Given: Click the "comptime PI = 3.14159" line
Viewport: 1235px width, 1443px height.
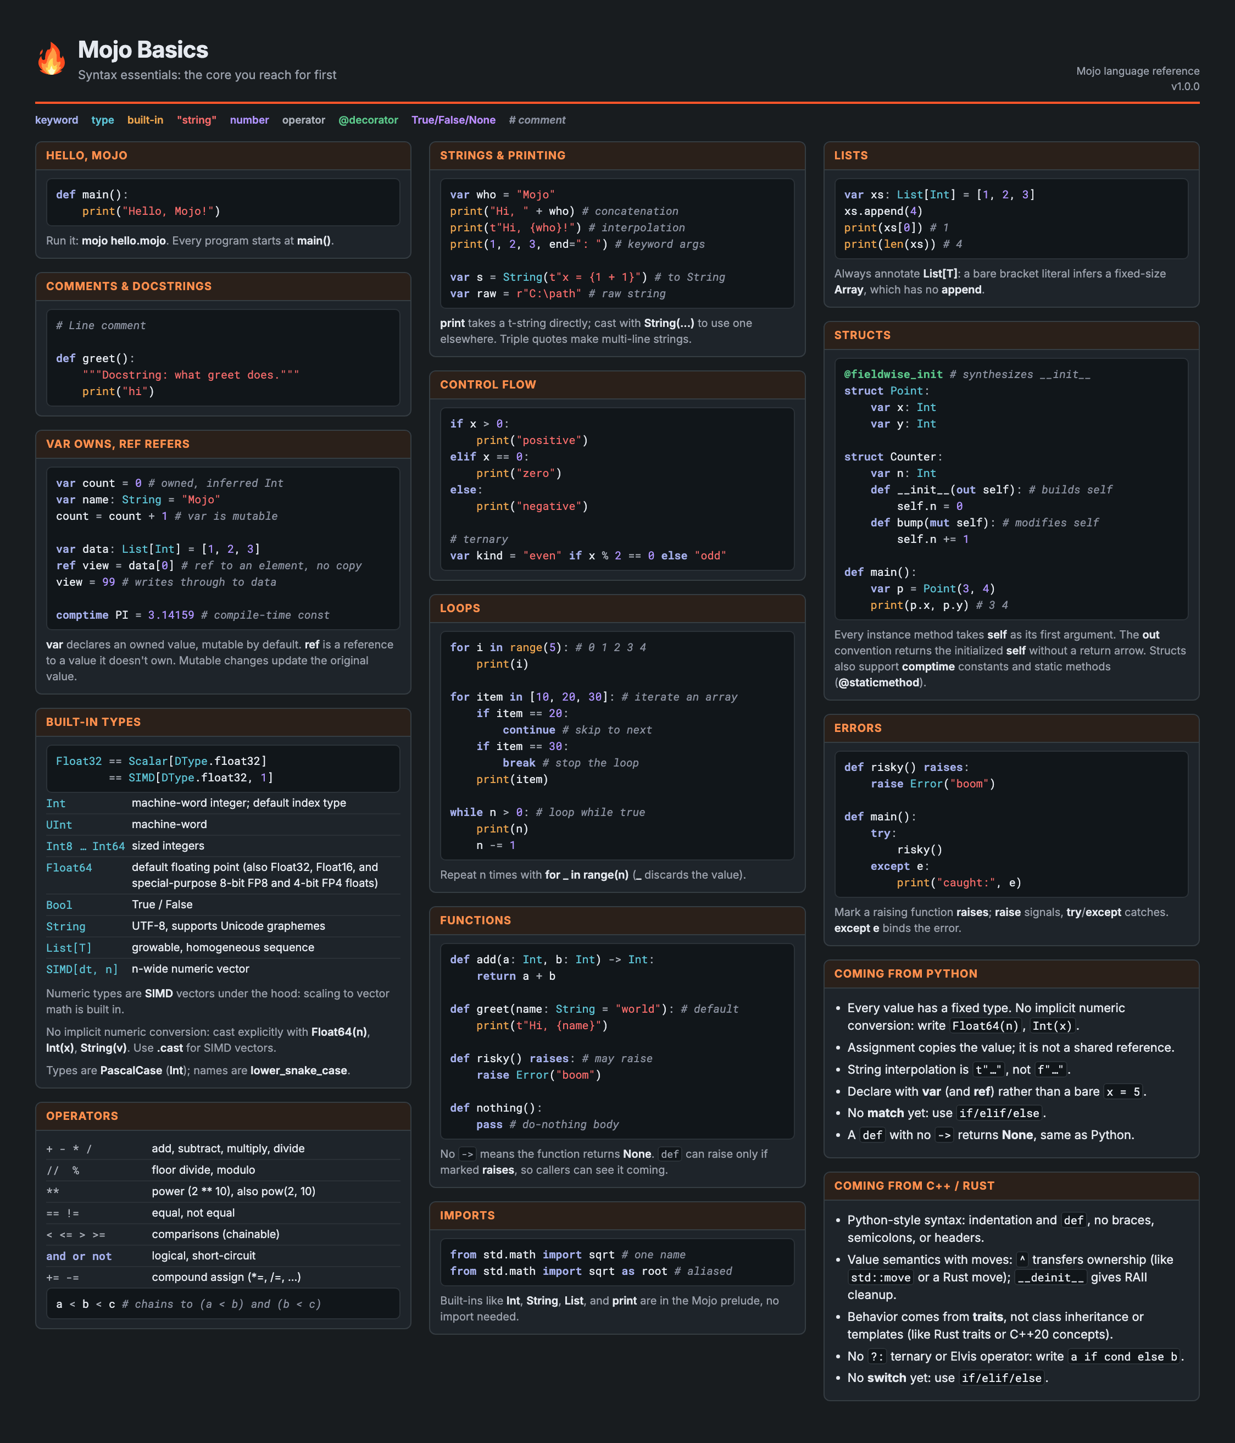Looking at the screenshot, I should coord(193,615).
